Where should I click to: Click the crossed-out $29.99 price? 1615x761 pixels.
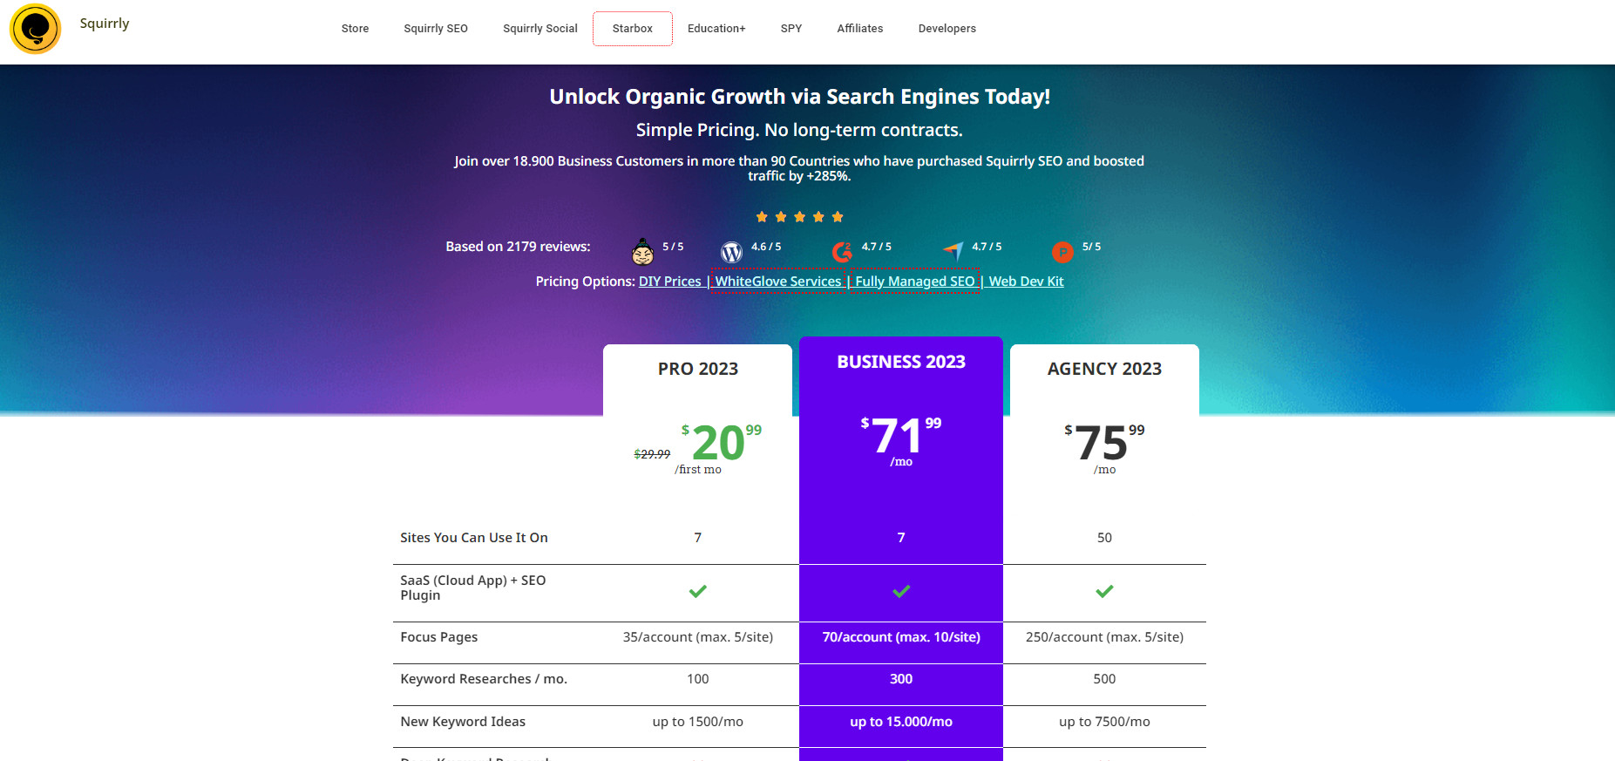coord(652,454)
